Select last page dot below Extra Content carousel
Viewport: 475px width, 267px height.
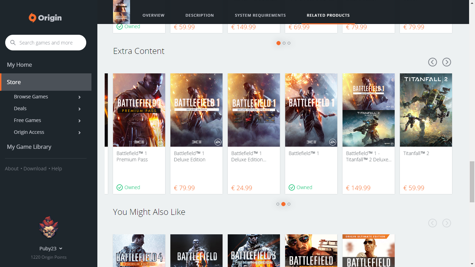[x=289, y=204]
